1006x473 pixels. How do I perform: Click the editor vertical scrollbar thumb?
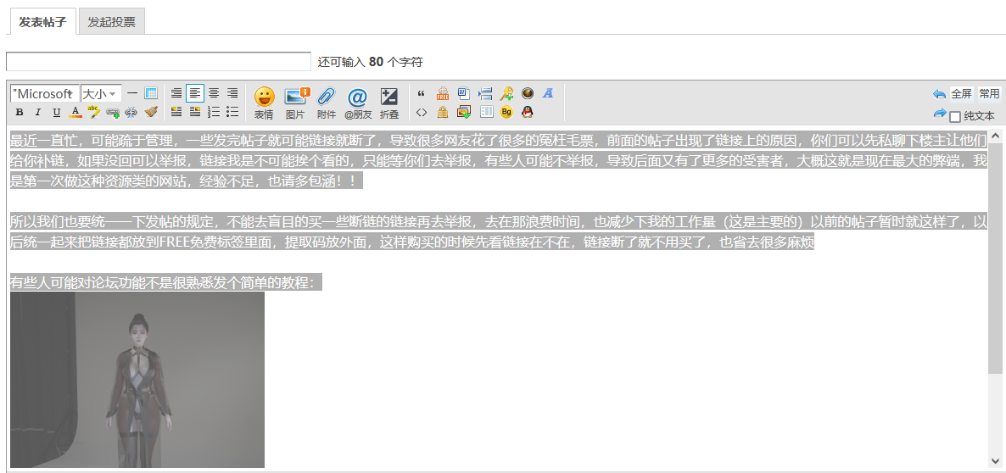tap(995, 259)
